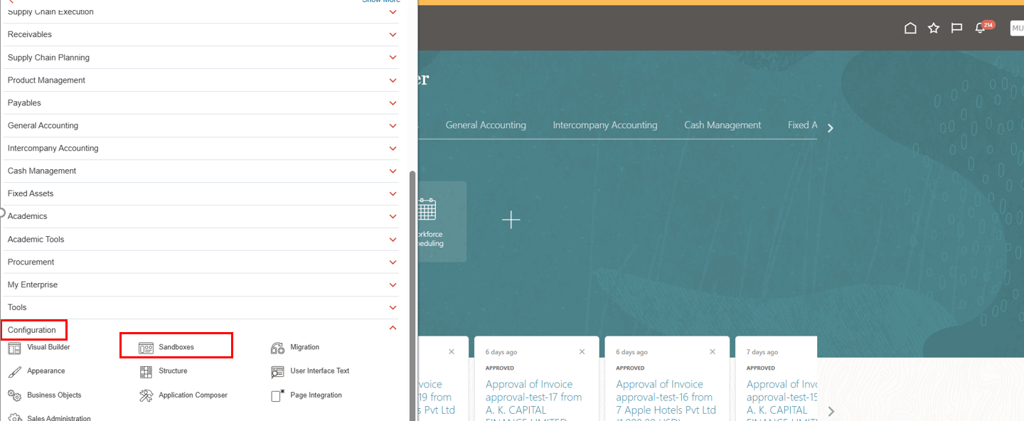Open the Migration link
The width and height of the screenshot is (1024, 421).
pyautogui.click(x=305, y=347)
